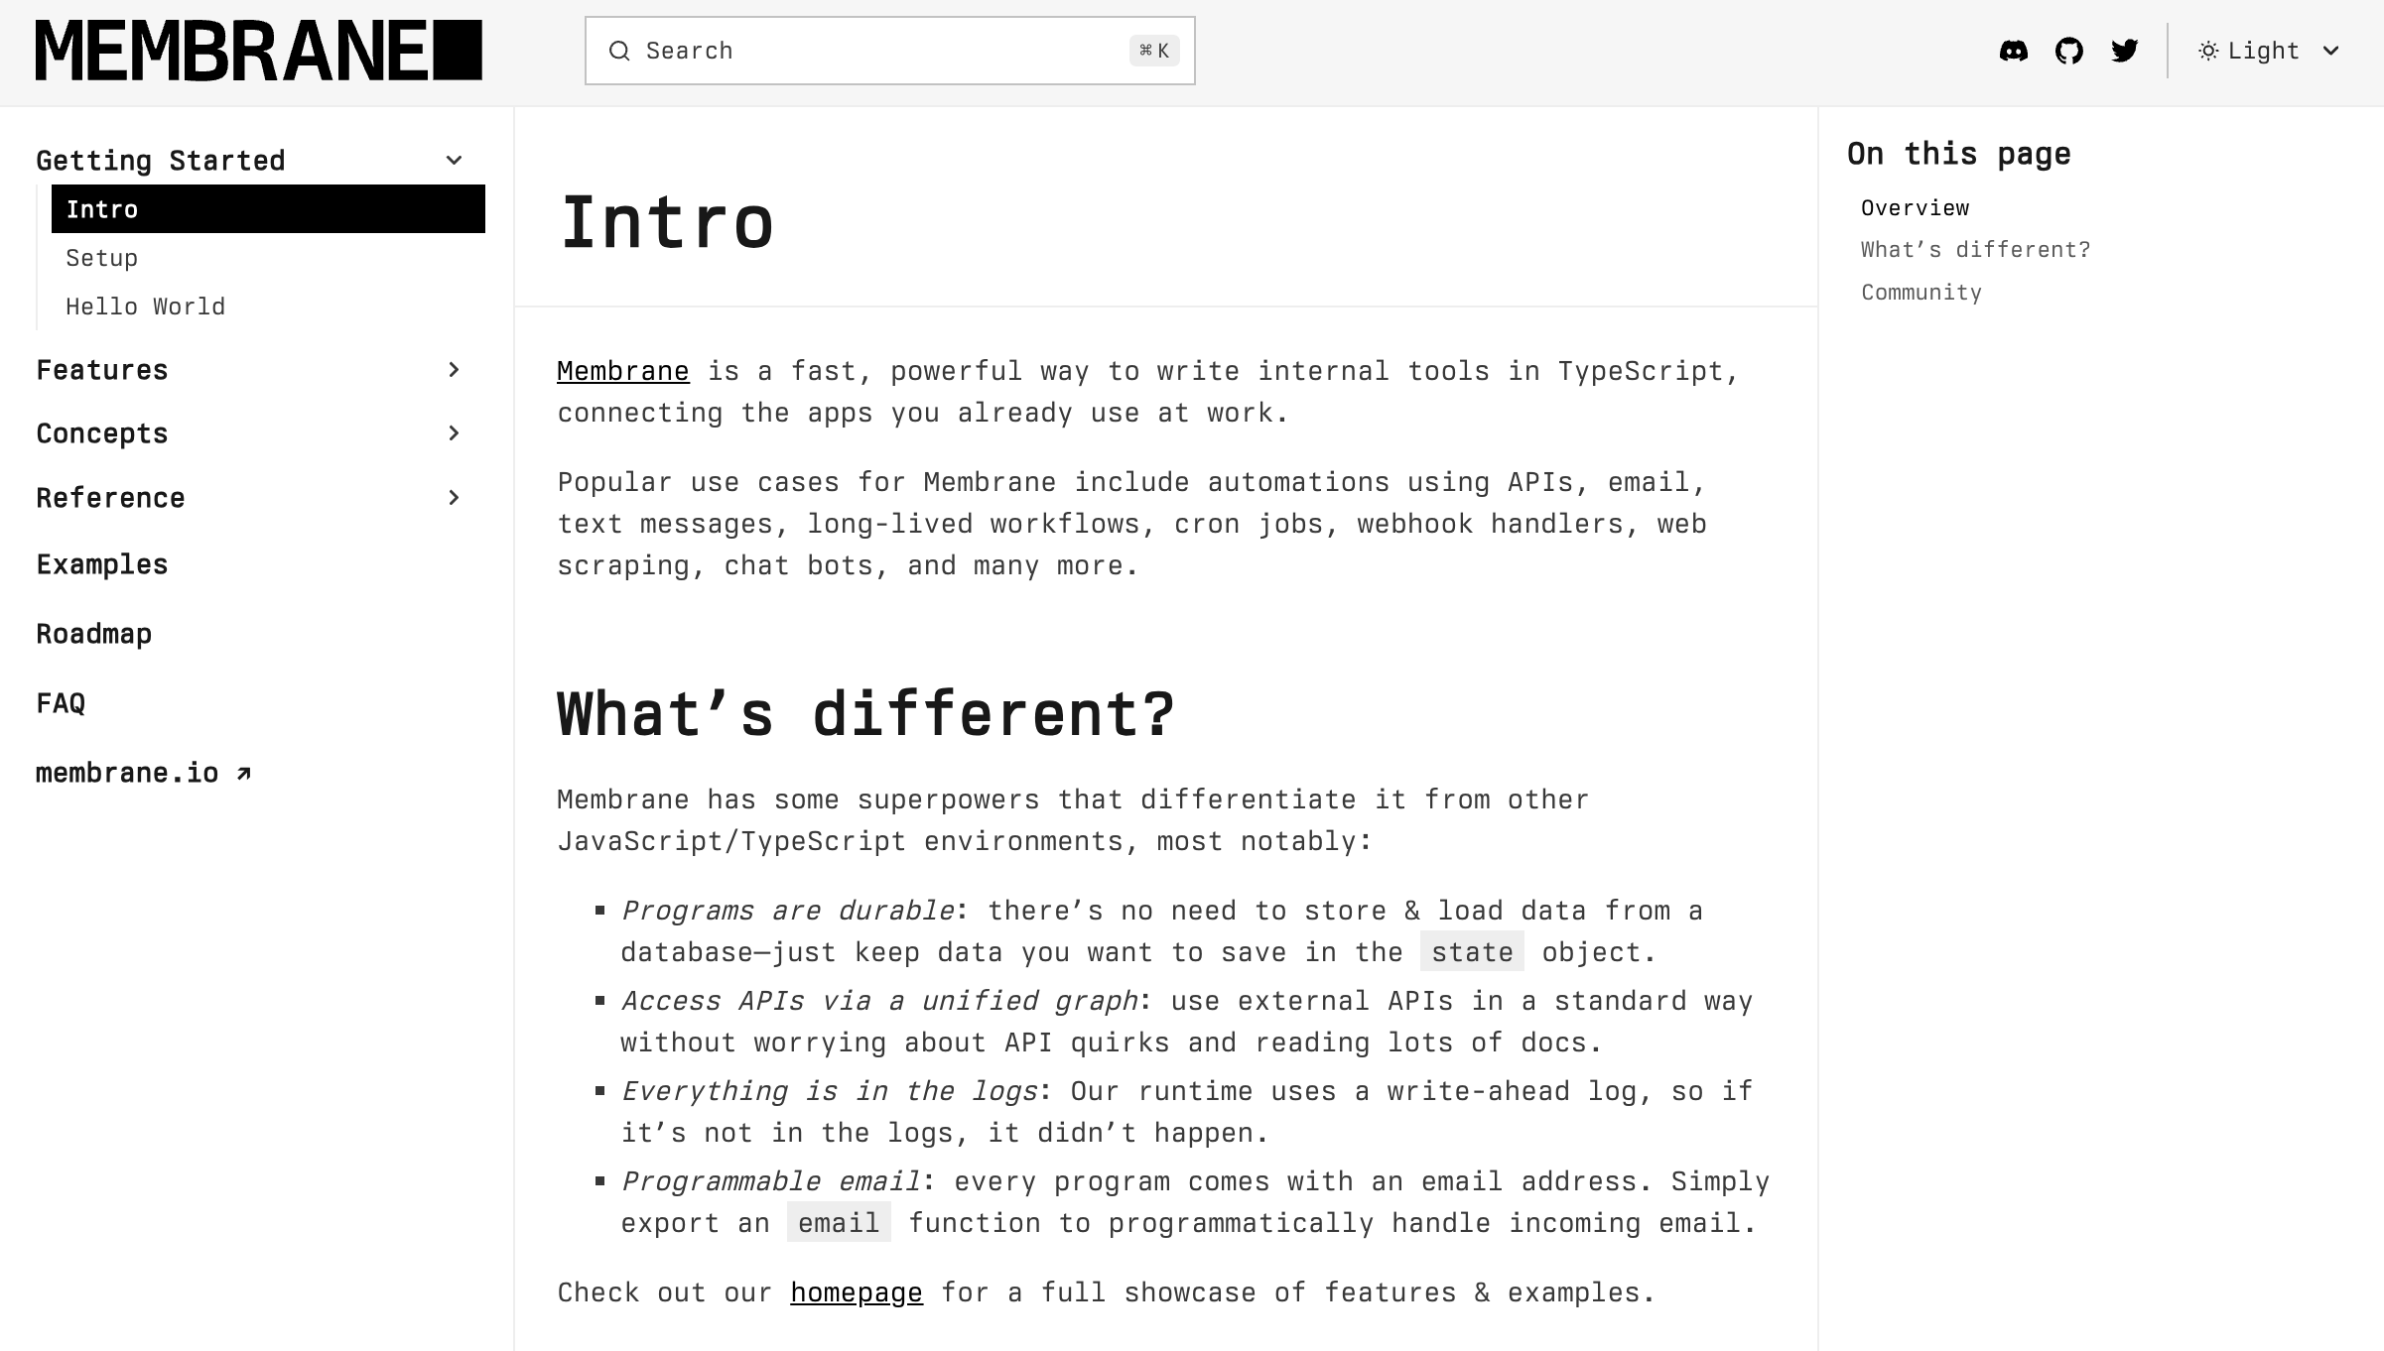Expand the Features section chevron

(456, 370)
